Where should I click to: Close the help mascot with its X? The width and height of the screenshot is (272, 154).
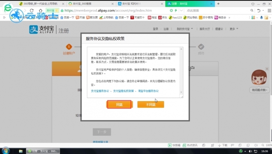pyautogui.click(x=267, y=69)
